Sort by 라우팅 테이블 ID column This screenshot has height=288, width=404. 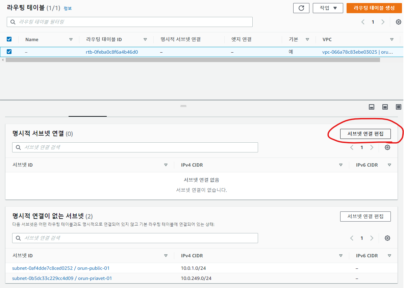pos(145,39)
